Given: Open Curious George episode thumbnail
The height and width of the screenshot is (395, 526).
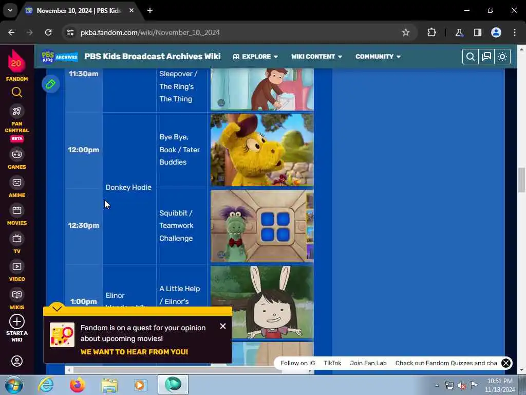Looking at the screenshot, I should pos(262,89).
